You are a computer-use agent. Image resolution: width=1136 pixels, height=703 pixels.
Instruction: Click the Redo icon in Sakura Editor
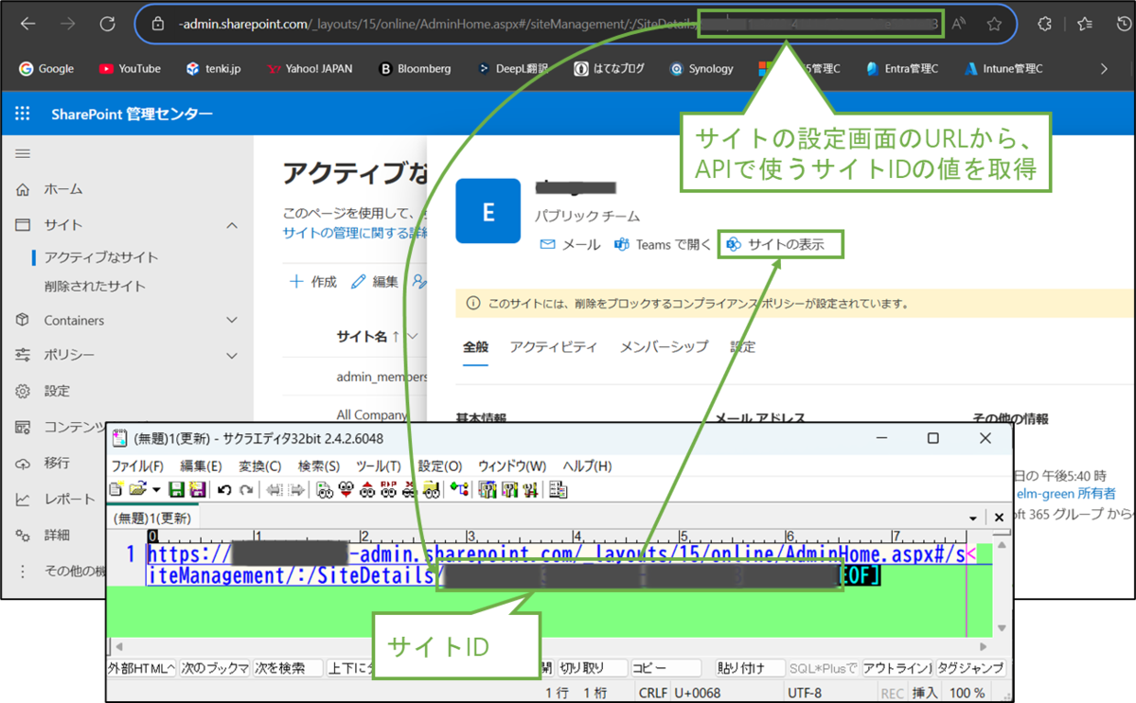[x=246, y=488]
